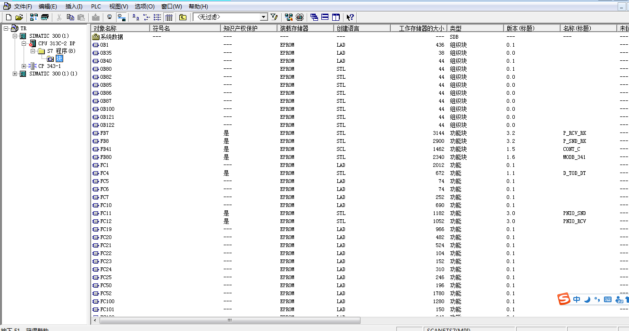Select CPU 313C-2 DP in tree

coord(57,43)
